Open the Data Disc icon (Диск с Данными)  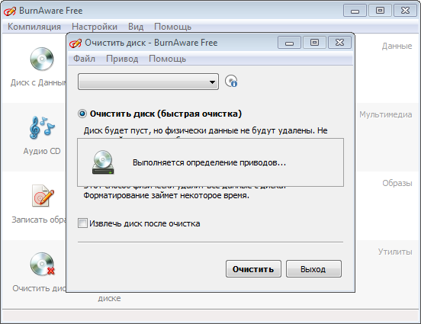pyautogui.click(x=42, y=59)
